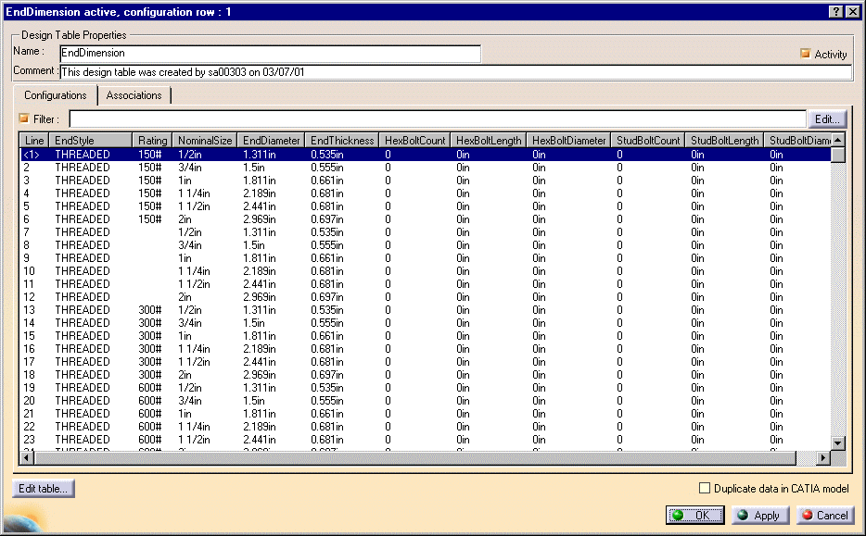Click the Apply button
This screenshot has width=866, height=536.
click(760, 515)
